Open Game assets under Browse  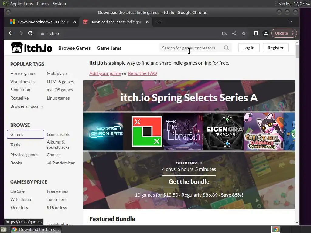click(x=58, y=134)
